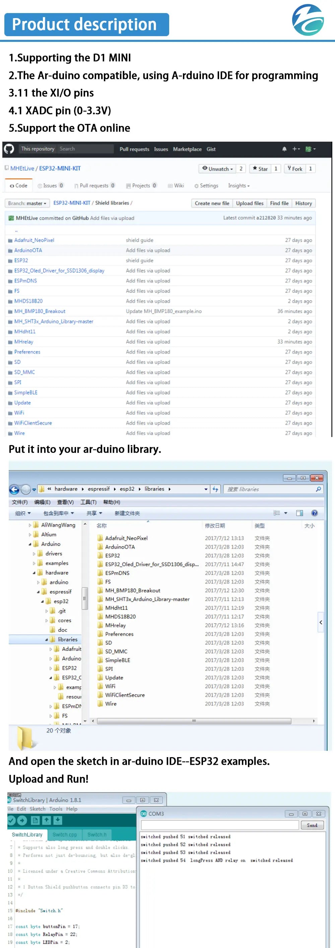Image resolution: width=335 pixels, height=948 pixels.
Task: Switch to the repository Issues tab
Action: pos(51,186)
